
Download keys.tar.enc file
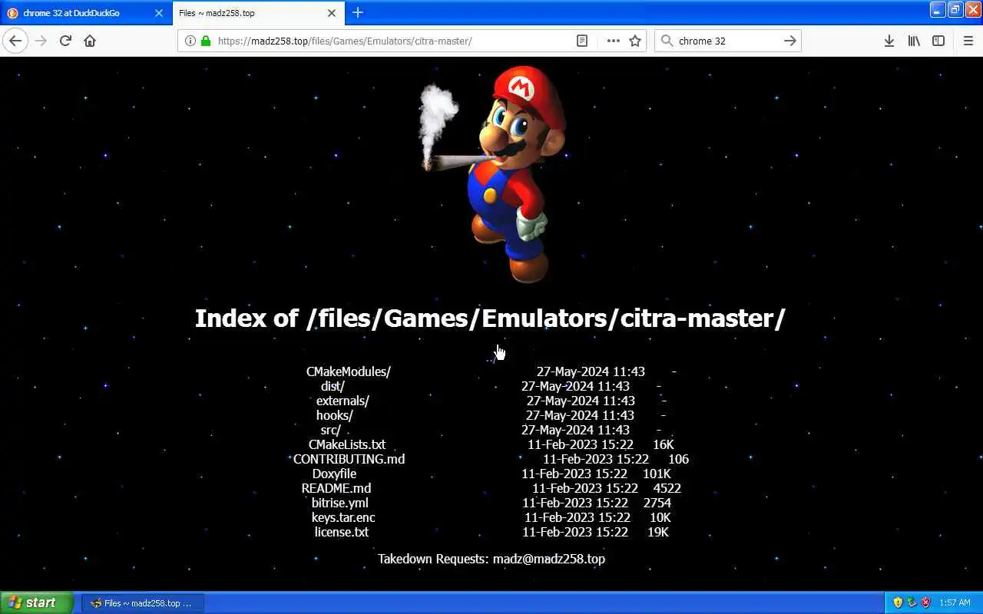click(343, 517)
